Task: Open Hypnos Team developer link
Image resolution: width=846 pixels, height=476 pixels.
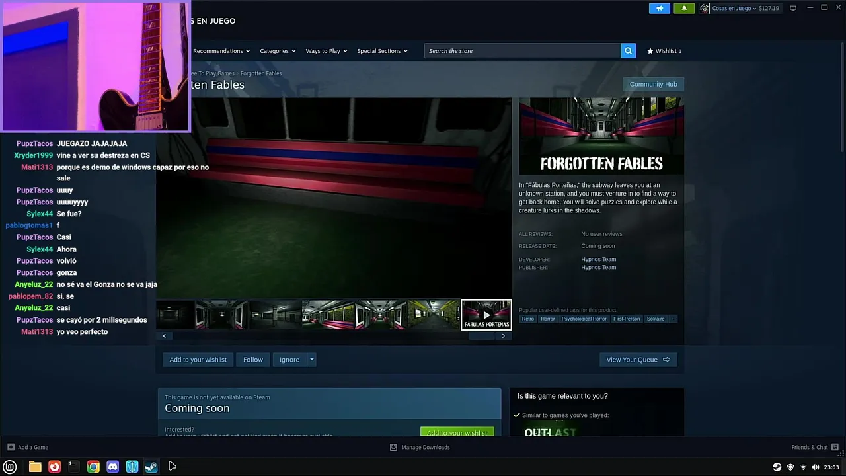Action: (598, 260)
